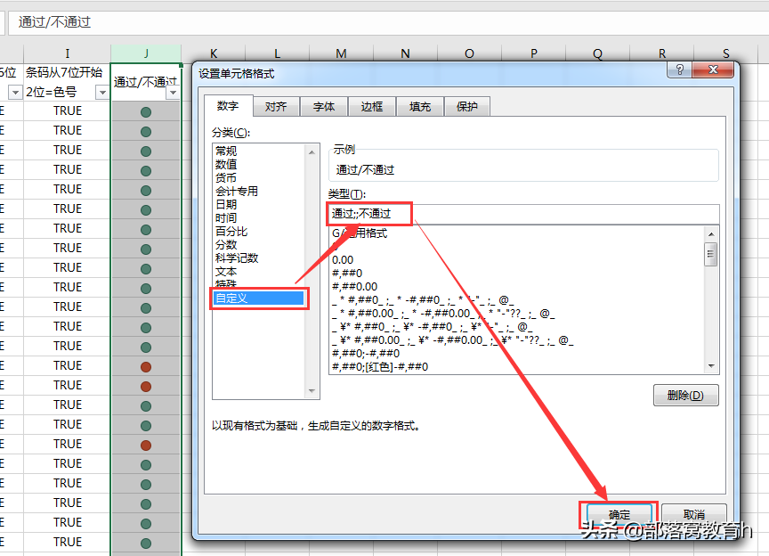Switch to the 对齐 tab
This screenshot has width=769, height=556.
click(x=275, y=105)
